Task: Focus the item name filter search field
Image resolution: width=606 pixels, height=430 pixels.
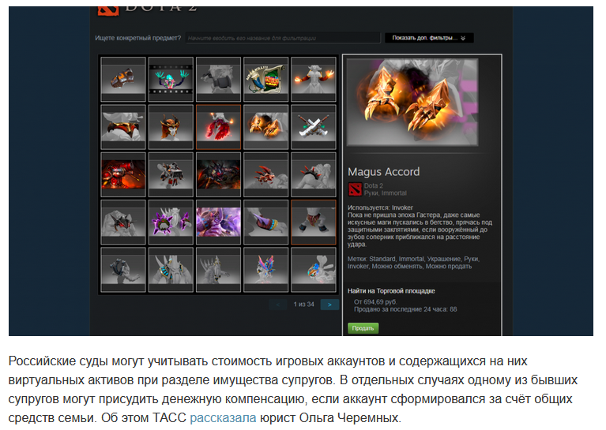Action: pyautogui.click(x=283, y=38)
